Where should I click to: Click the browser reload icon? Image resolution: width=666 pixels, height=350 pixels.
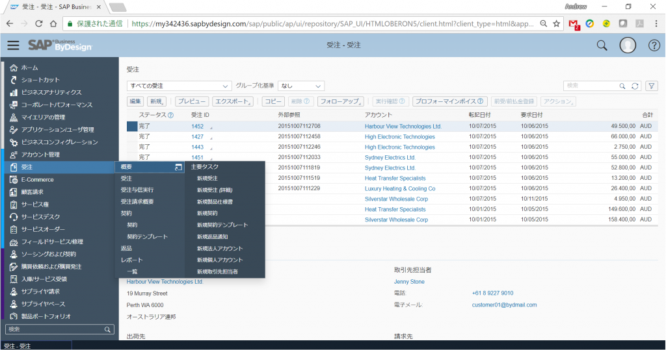(38, 24)
